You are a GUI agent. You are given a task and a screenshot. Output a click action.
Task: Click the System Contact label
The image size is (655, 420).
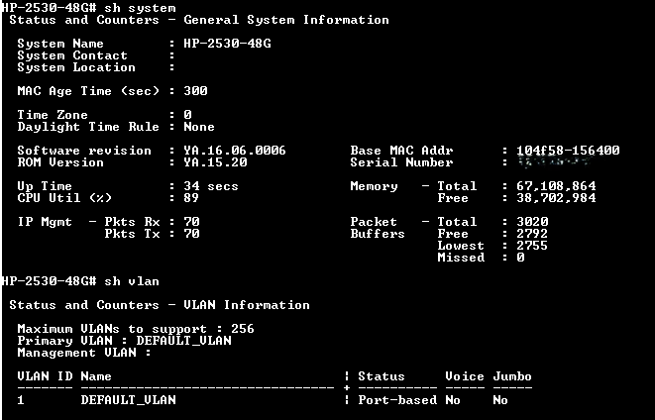pyautogui.click(x=72, y=55)
